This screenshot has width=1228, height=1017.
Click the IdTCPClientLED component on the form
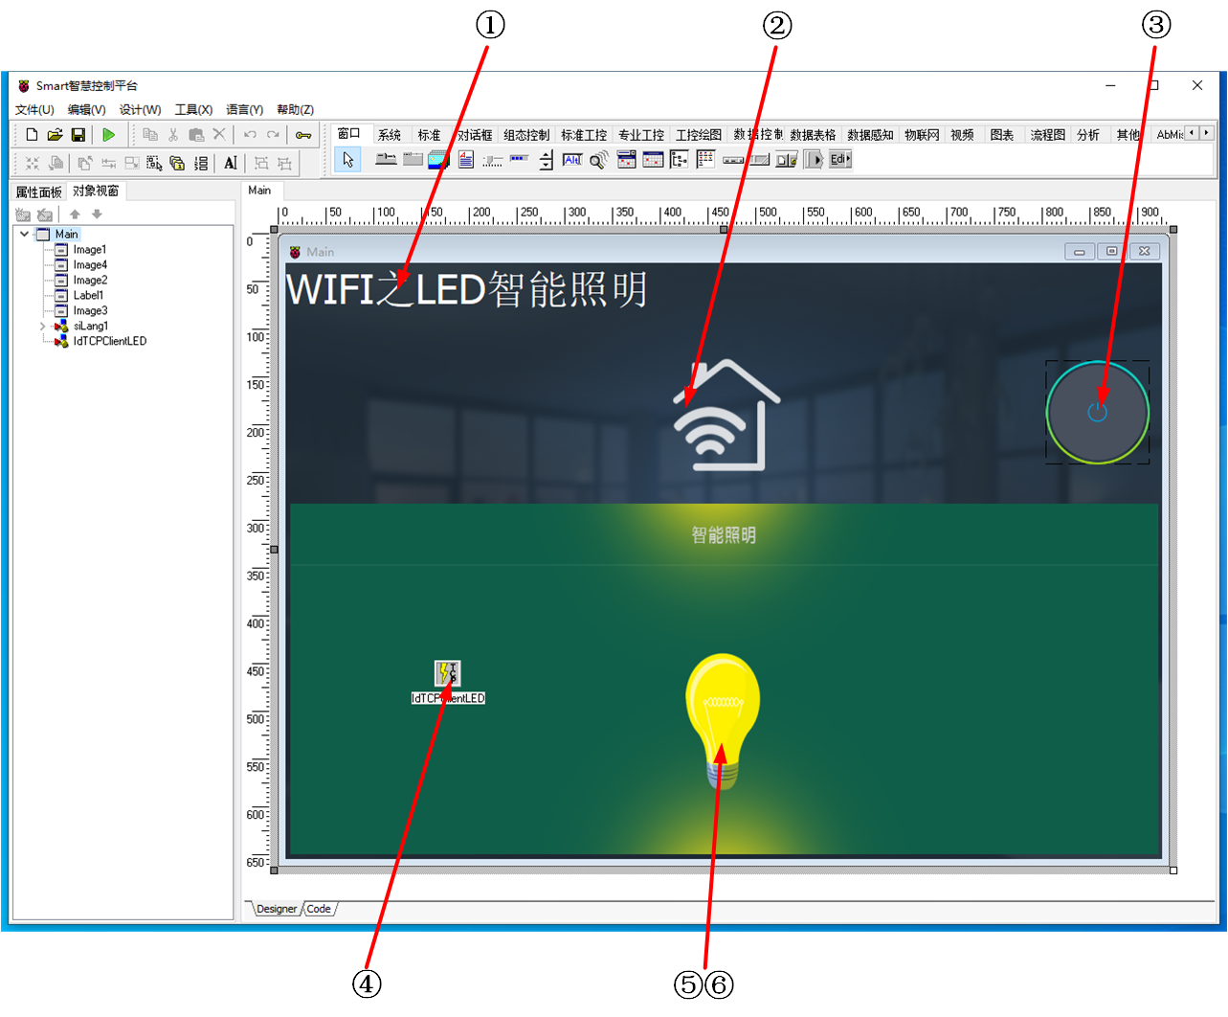pos(448,673)
